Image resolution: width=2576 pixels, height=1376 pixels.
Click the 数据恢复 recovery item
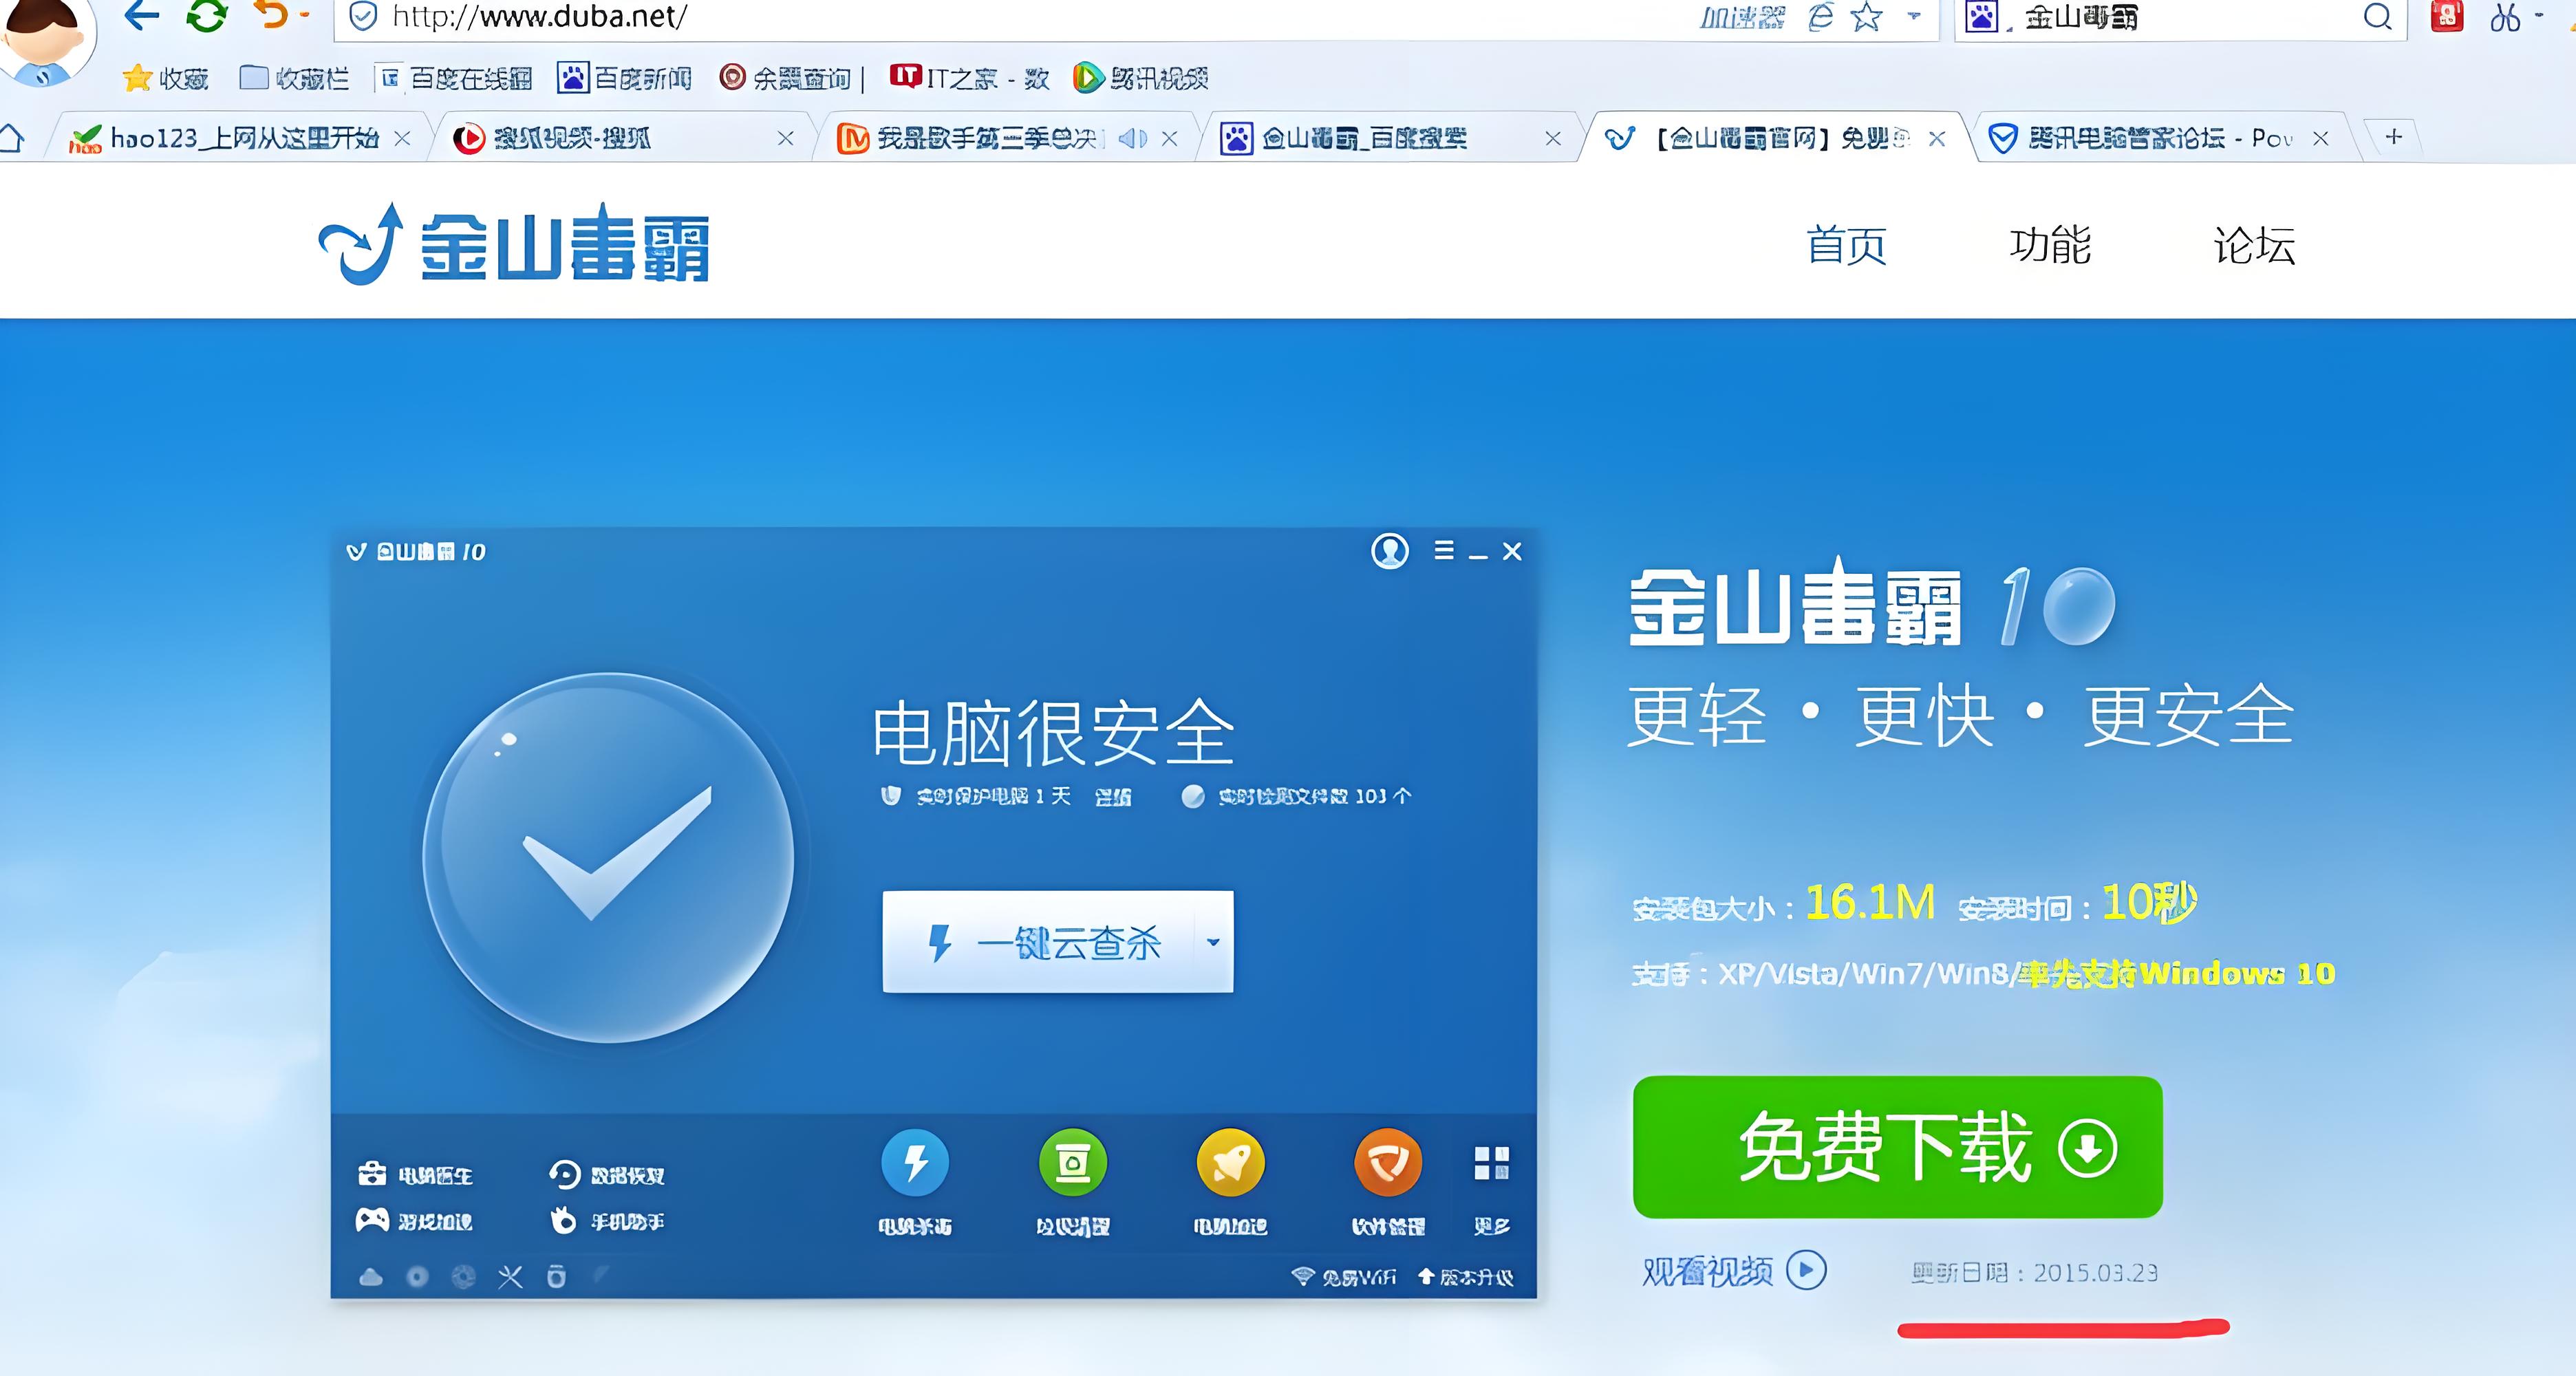(x=607, y=1174)
